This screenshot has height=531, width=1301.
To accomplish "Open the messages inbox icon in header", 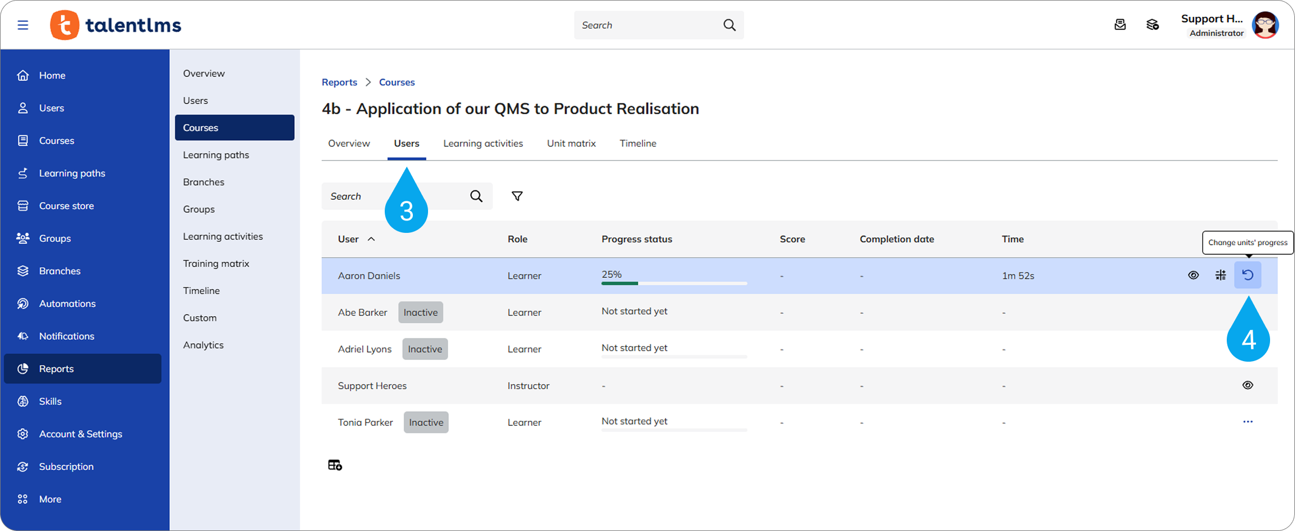I will (x=1120, y=25).
